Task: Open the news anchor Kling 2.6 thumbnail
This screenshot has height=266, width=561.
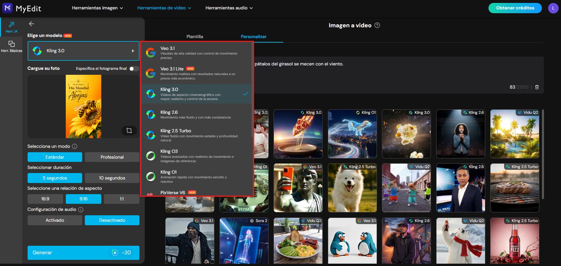Action: coord(461,188)
